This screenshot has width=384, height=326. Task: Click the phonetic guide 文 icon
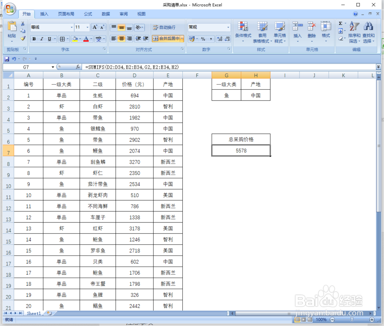(x=98, y=39)
